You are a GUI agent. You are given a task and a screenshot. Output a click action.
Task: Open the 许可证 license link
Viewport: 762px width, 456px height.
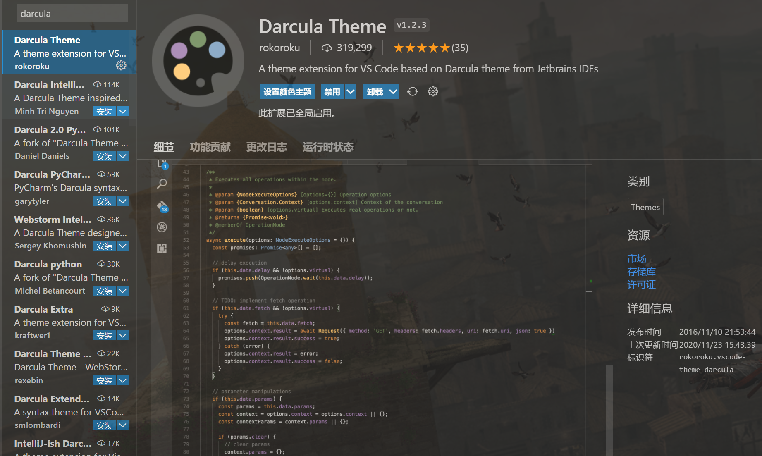click(641, 284)
